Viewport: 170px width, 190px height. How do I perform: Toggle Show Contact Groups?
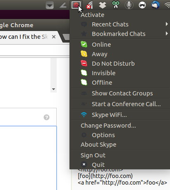[120, 93]
